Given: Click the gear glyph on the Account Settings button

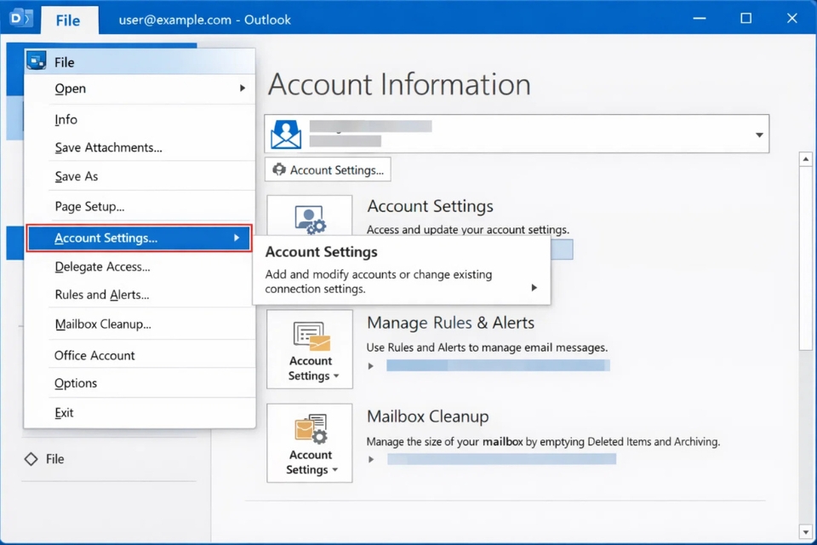Looking at the screenshot, I should point(280,169).
